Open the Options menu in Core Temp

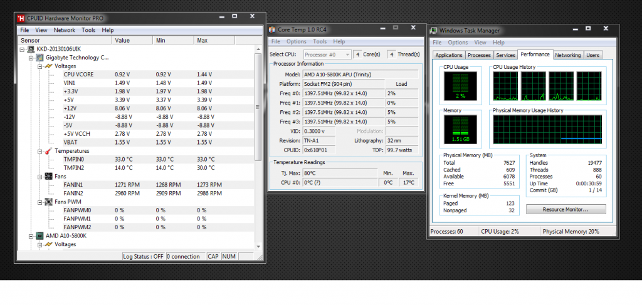pos(297,42)
